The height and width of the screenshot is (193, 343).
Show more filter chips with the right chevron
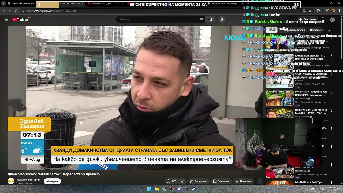coord(329,30)
